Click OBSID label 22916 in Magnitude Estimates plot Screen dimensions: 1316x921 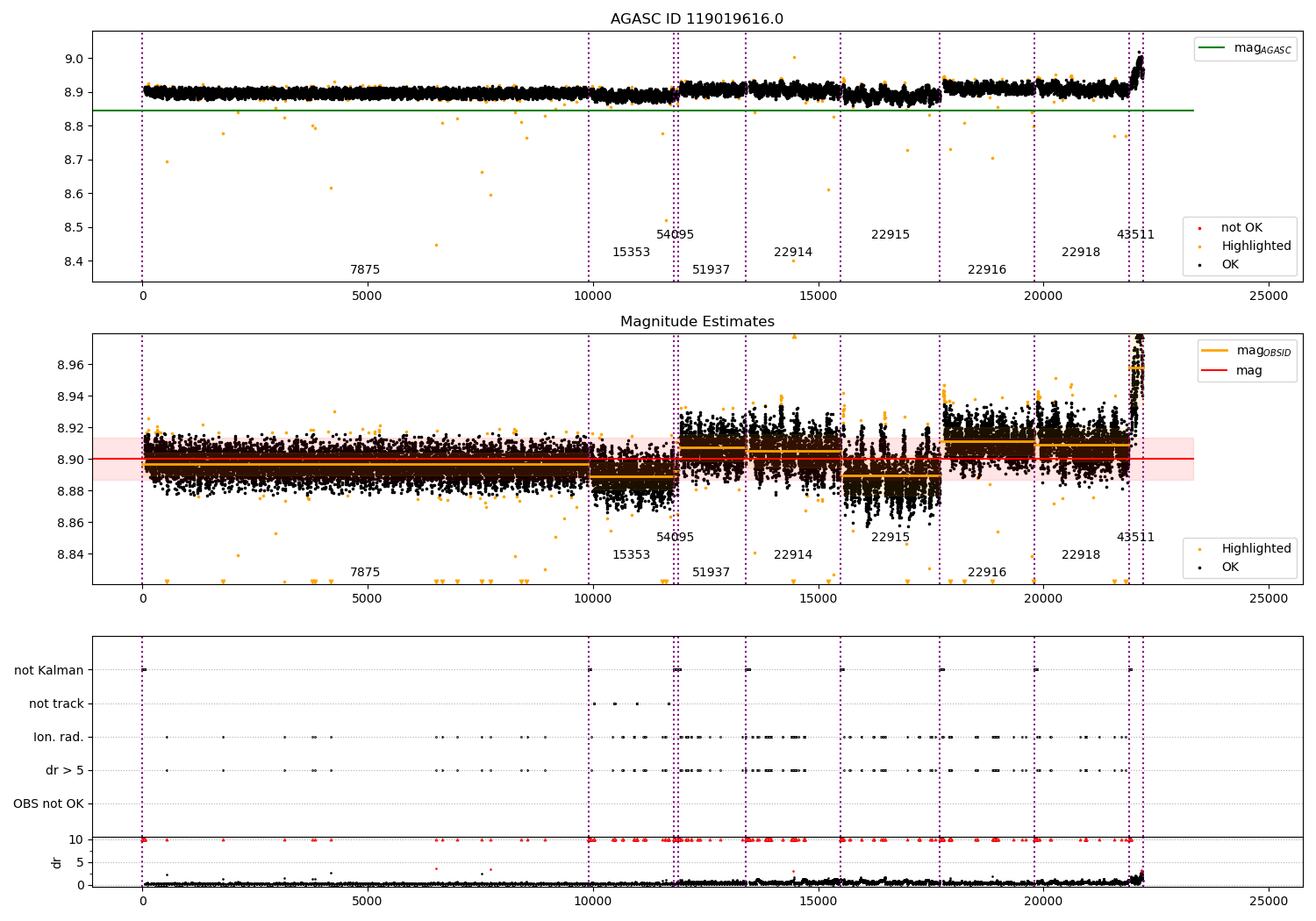[987, 573]
